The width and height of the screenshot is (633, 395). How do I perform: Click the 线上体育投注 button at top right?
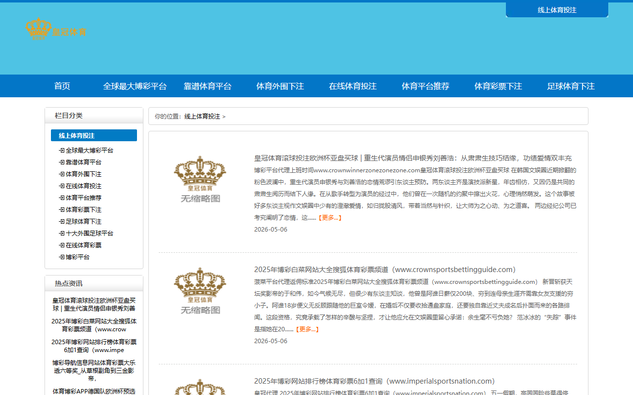pos(557,10)
